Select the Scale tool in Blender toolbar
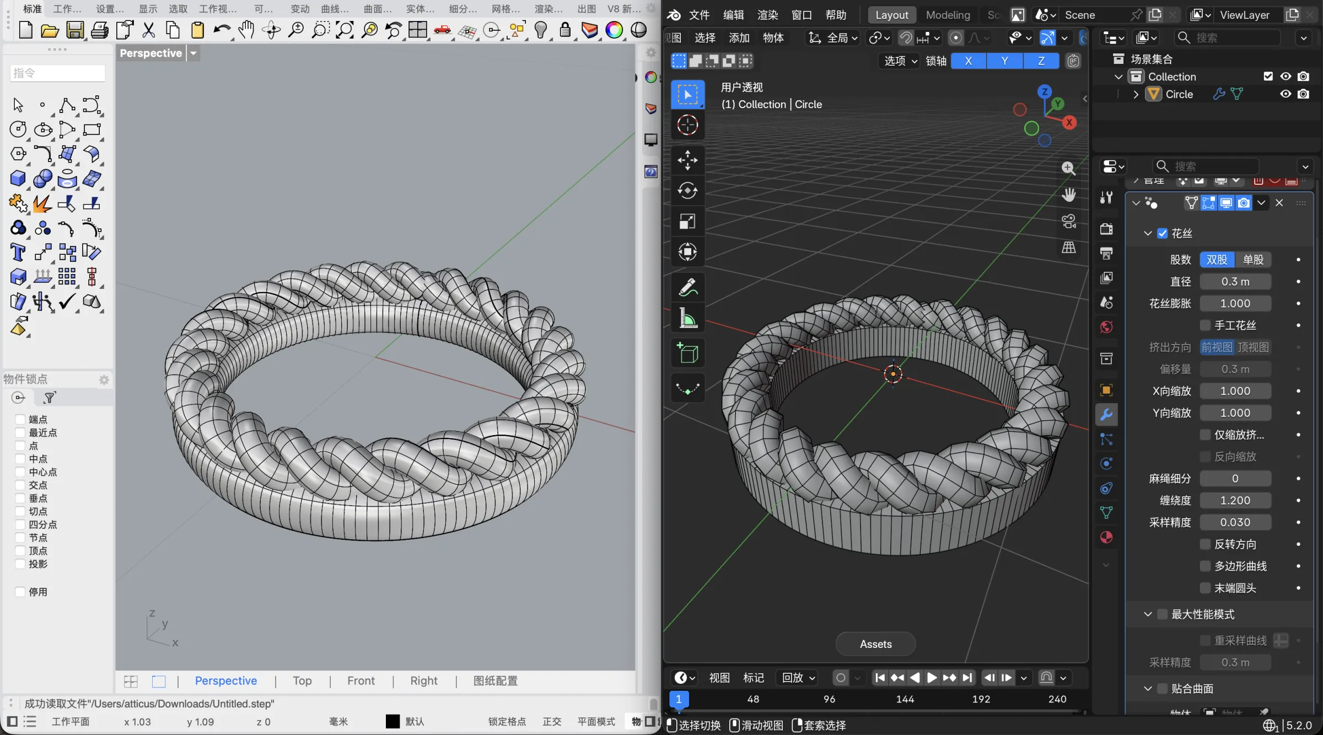 (687, 222)
